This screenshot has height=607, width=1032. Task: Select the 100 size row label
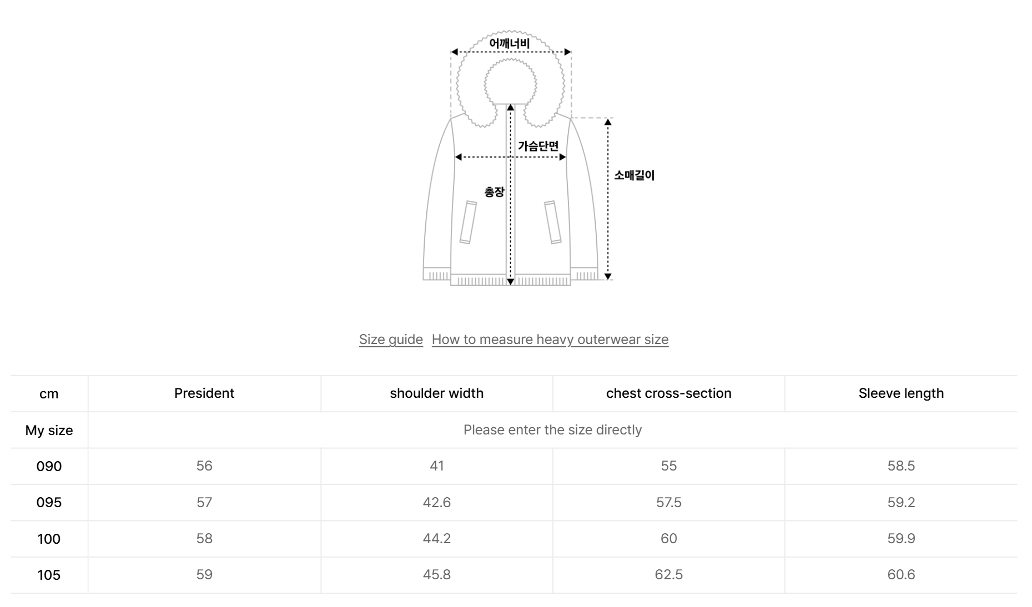tap(49, 539)
